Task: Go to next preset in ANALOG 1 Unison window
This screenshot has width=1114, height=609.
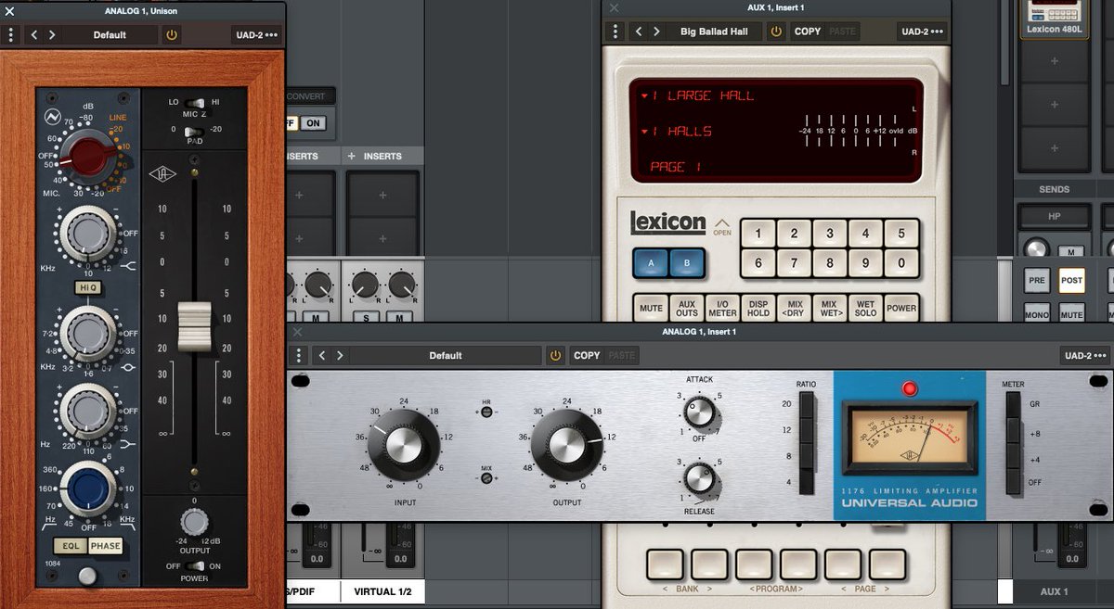Action: (x=52, y=35)
